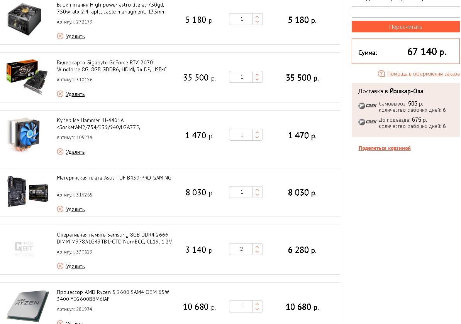Remove the Gigabyte RTX 2070 via its X icon
461x324 pixels.
(60, 94)
